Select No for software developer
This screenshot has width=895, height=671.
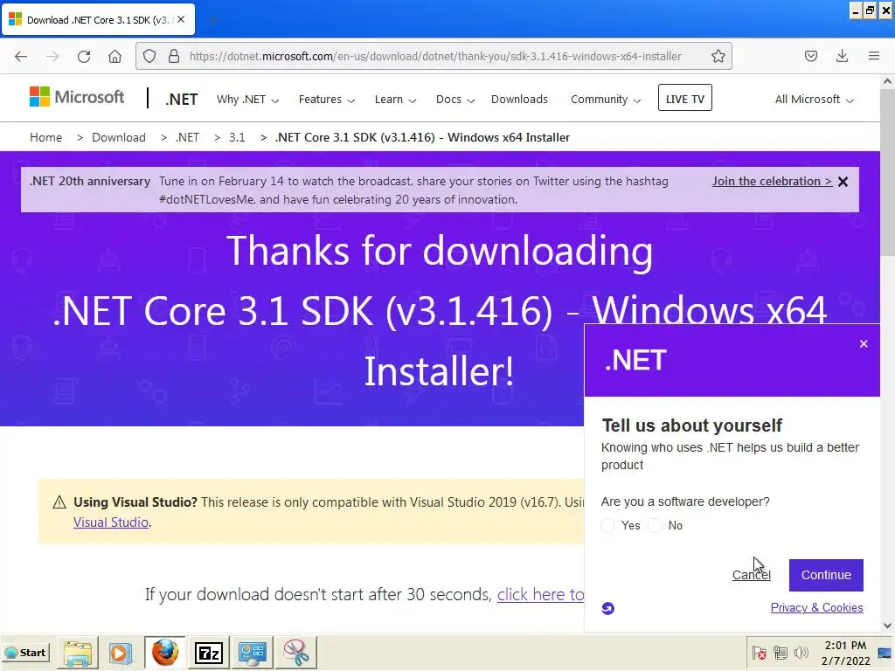pos(656,525)
